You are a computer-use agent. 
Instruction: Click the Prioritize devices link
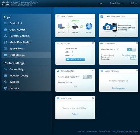click(119, 88)
